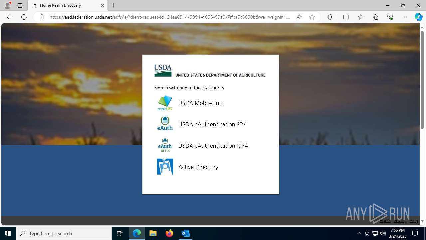Open Task View on taskbar
Screen dimensions: 426x240
point(120,233)
